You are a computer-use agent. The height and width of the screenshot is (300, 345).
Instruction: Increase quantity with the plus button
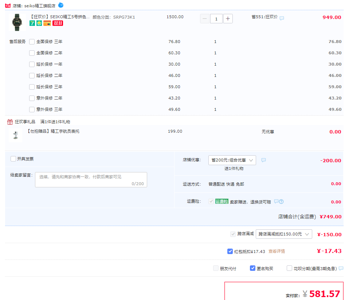click(x=228, y=19)
